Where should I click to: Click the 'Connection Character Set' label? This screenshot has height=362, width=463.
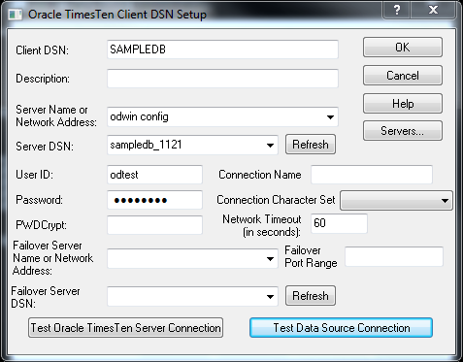click(276, 200)
